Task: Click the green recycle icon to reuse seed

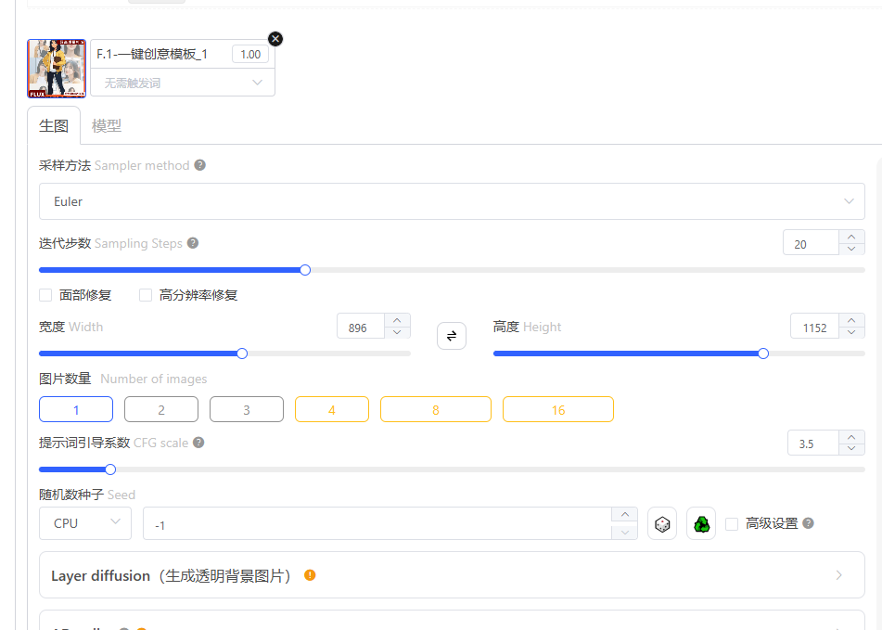Action: click(701, 523)
